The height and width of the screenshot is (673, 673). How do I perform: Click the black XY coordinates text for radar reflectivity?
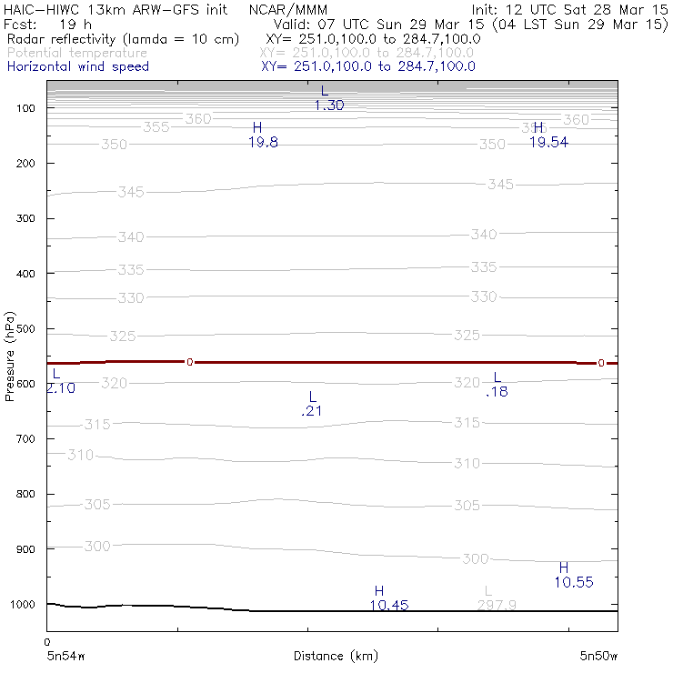(373, 39)
